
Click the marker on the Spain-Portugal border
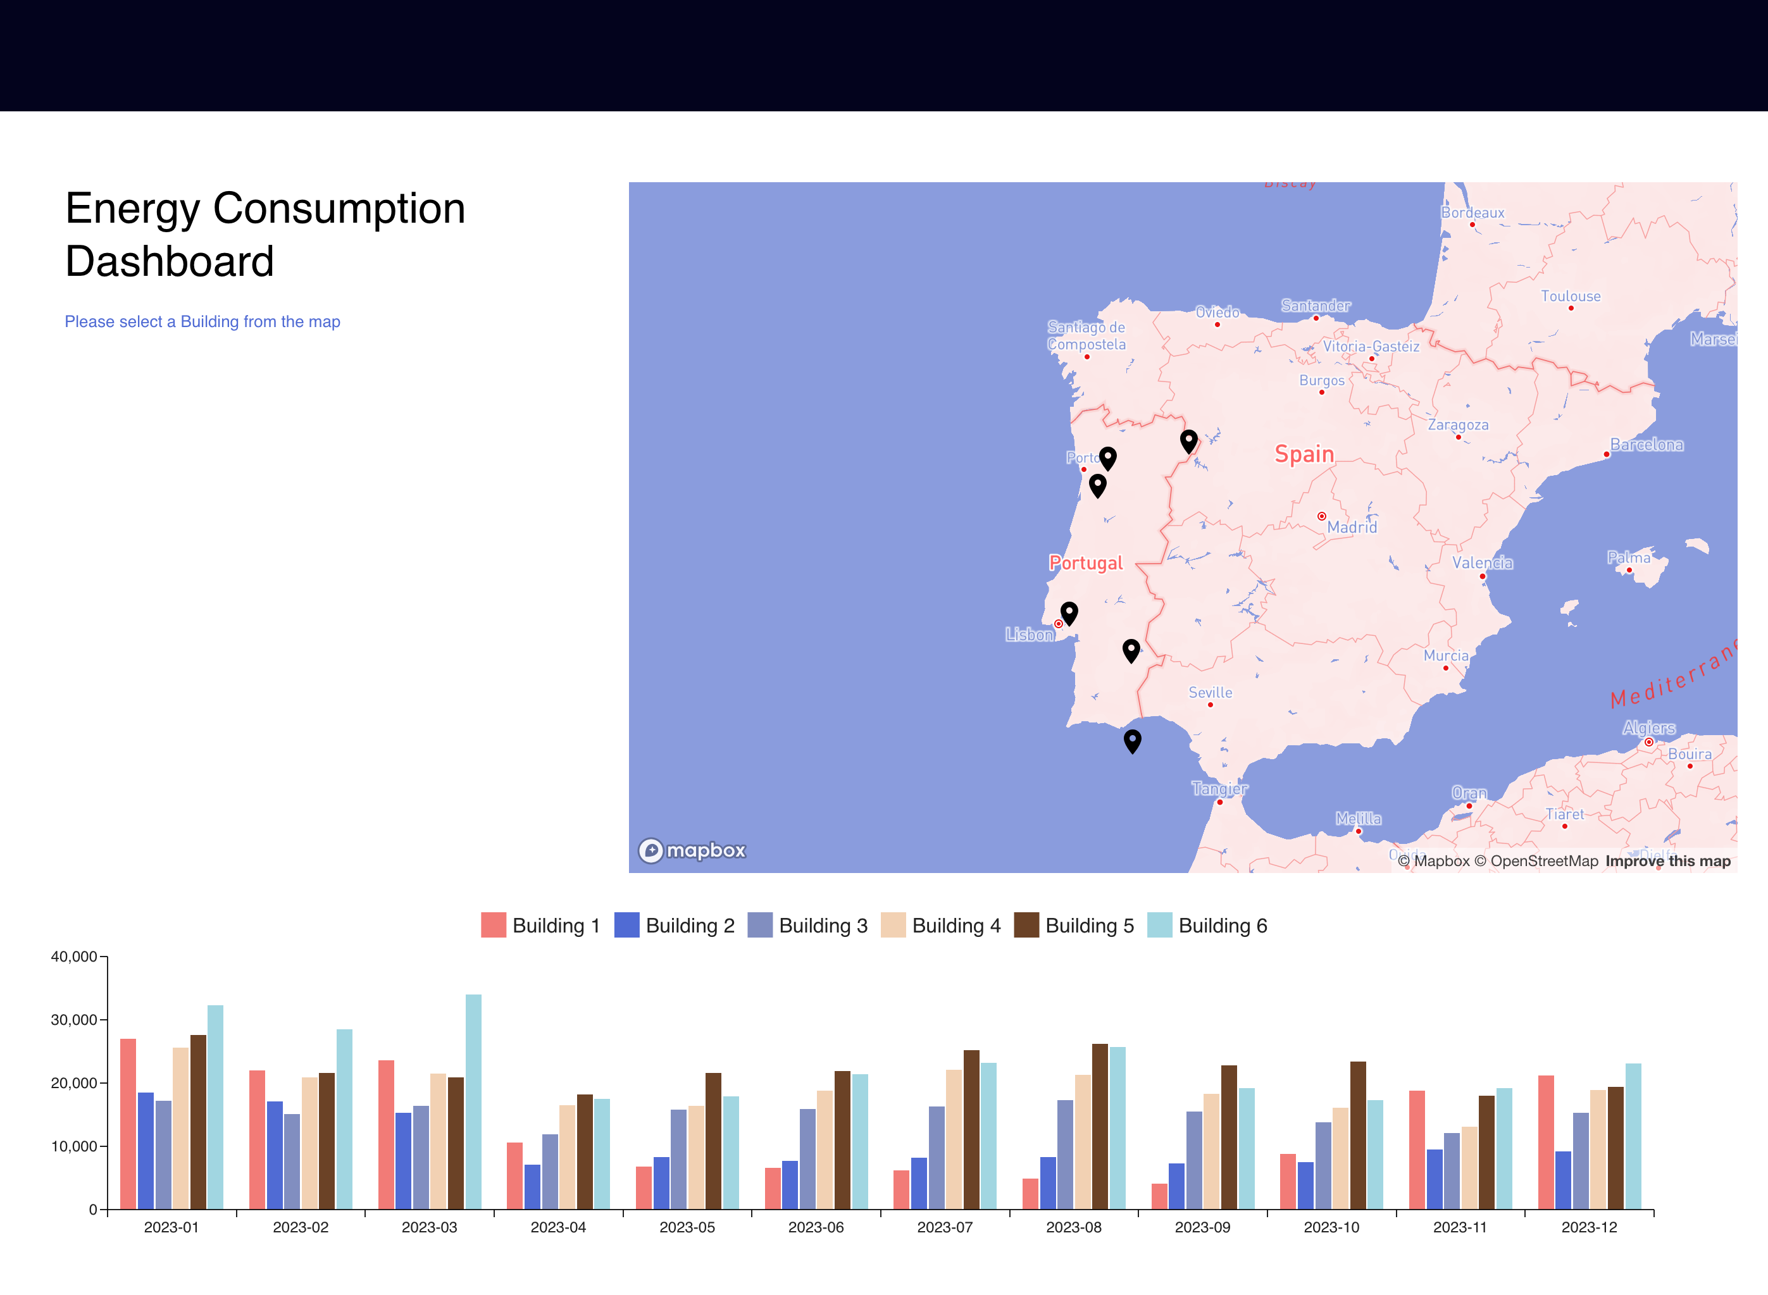pos(1188,440)
